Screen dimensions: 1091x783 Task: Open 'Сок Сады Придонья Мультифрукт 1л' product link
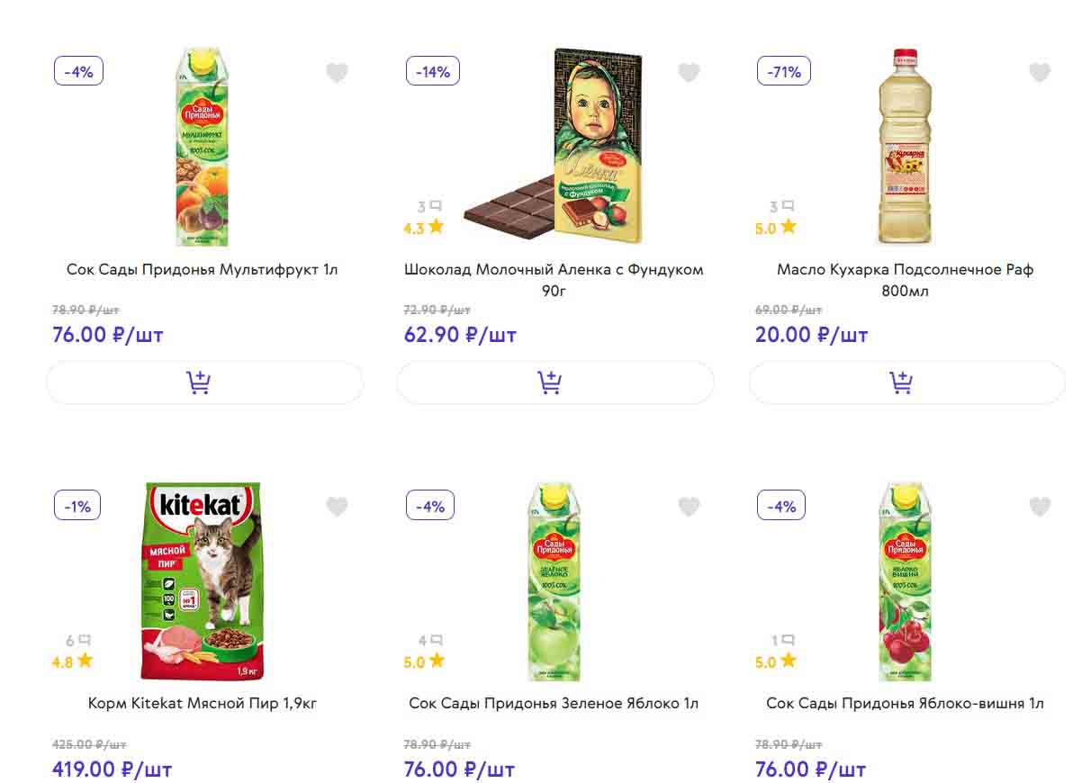pyautogui.click(x=203, y=269)
